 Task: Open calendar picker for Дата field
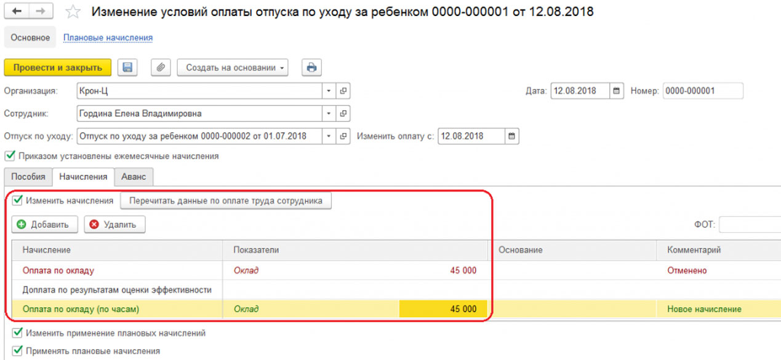click(616, 91)
